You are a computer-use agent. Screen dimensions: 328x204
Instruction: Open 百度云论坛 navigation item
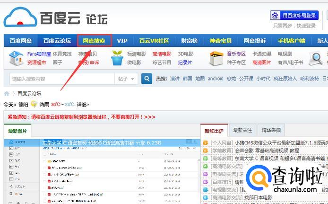tap(57, 41)
